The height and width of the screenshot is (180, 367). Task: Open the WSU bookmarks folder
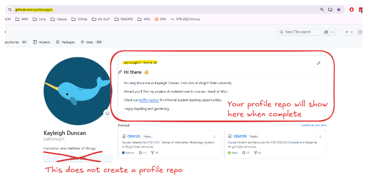(x=144, y=19)
